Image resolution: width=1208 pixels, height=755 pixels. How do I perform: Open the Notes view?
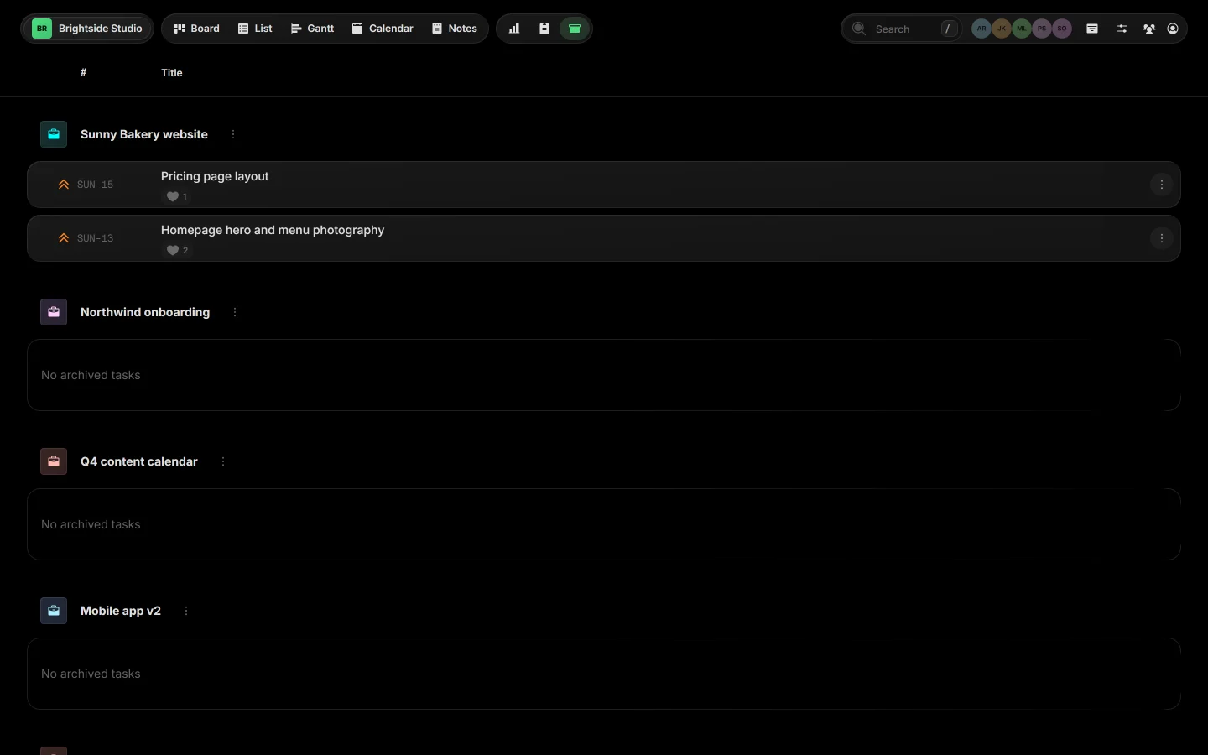pos(455,29)
